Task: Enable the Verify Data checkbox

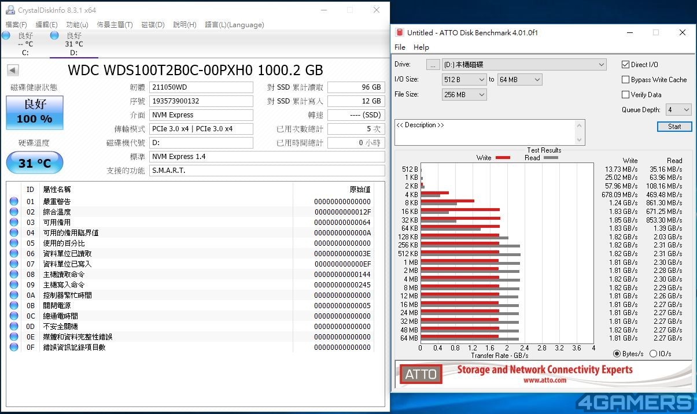Action: click(625, 94)
